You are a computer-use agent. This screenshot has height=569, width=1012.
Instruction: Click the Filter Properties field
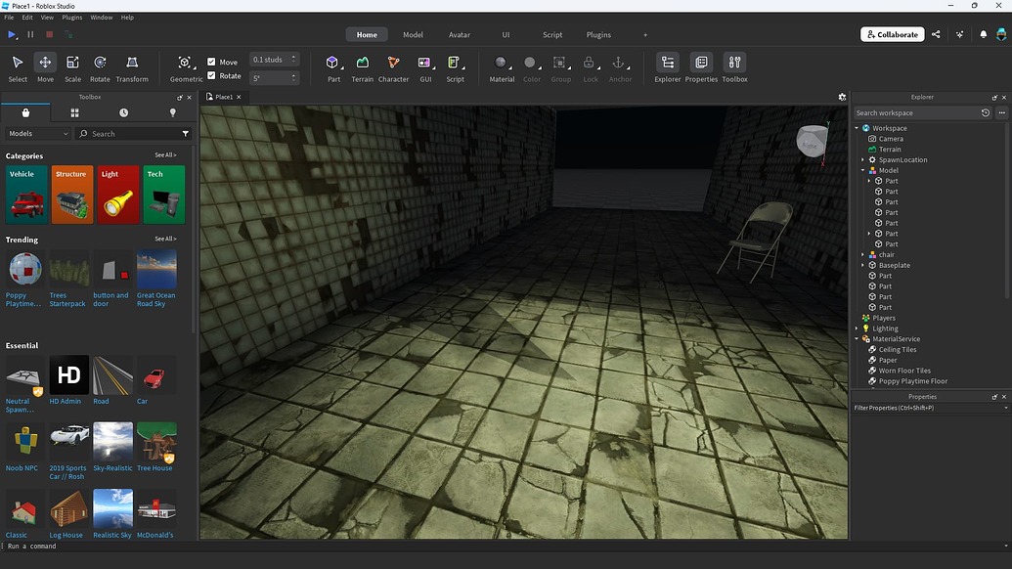click(930, 408)
